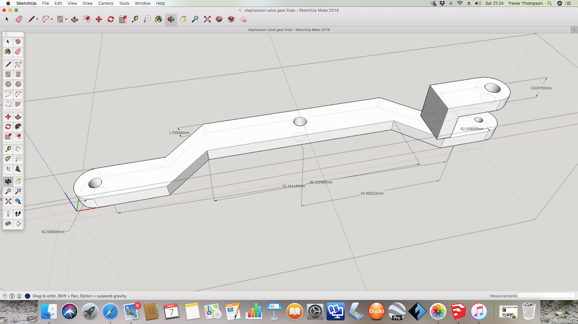This screenshot has width=578, height=324.
Task: Click the stephenson valve gear linda document tab
Action: point(289,29)
